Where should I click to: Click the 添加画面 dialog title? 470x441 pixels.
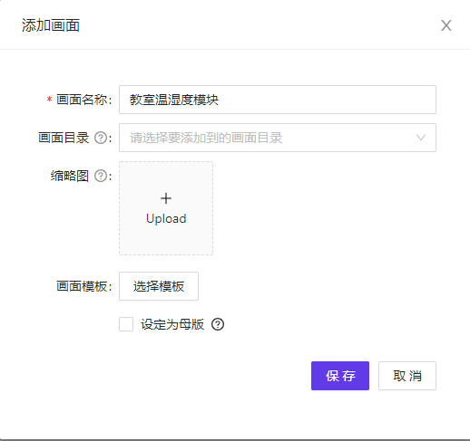click(51, 25)
